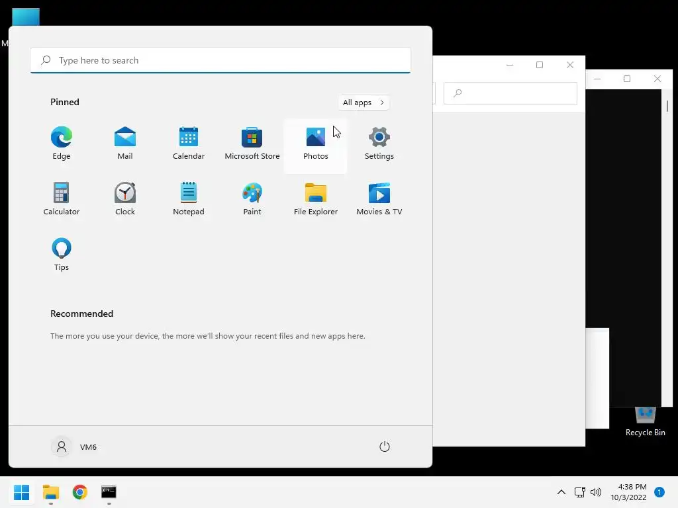Open the network status tray icon

579,492
